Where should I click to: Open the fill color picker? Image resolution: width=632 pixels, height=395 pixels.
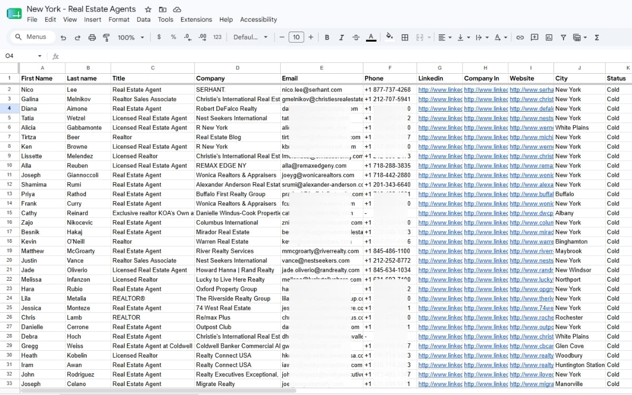click(x=390, y=37)
